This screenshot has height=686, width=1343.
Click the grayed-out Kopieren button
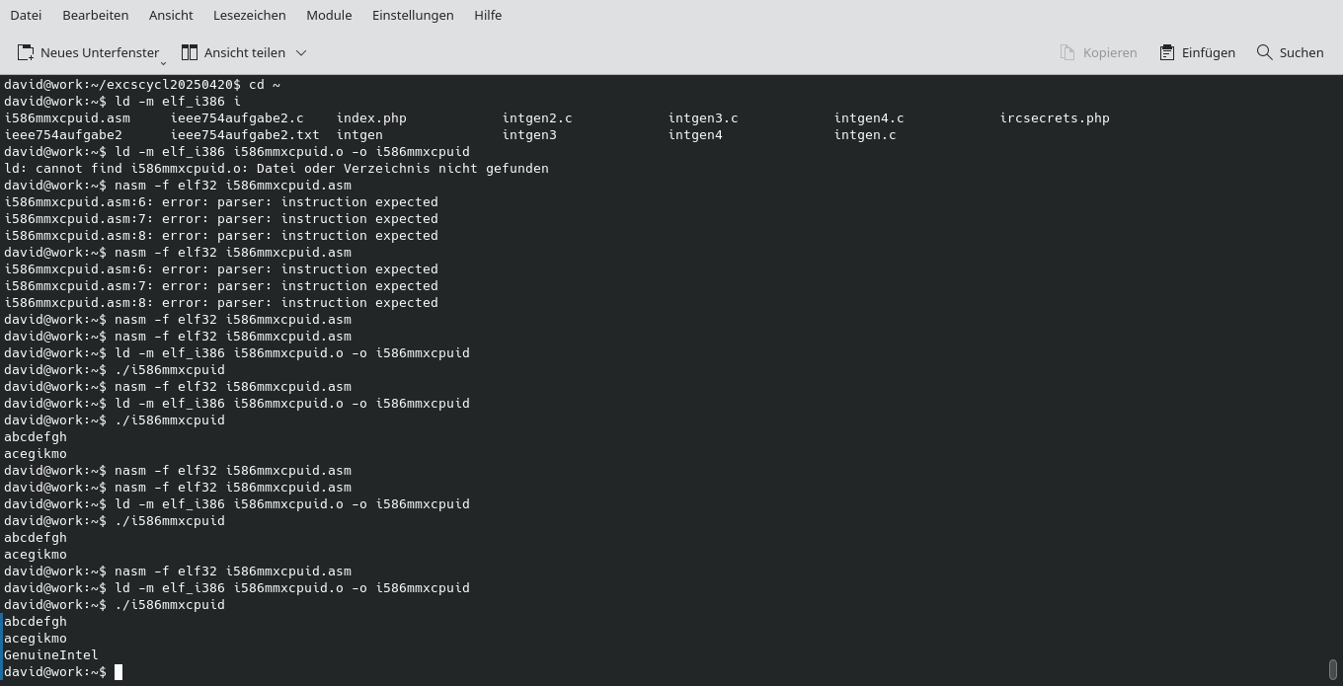[1098, 52]
